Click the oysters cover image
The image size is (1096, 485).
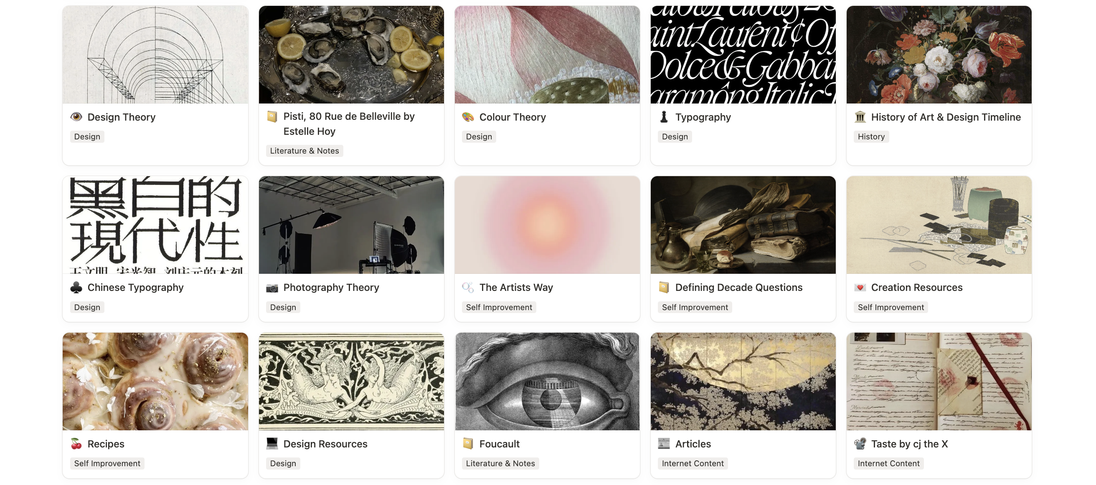click(351, 54)
